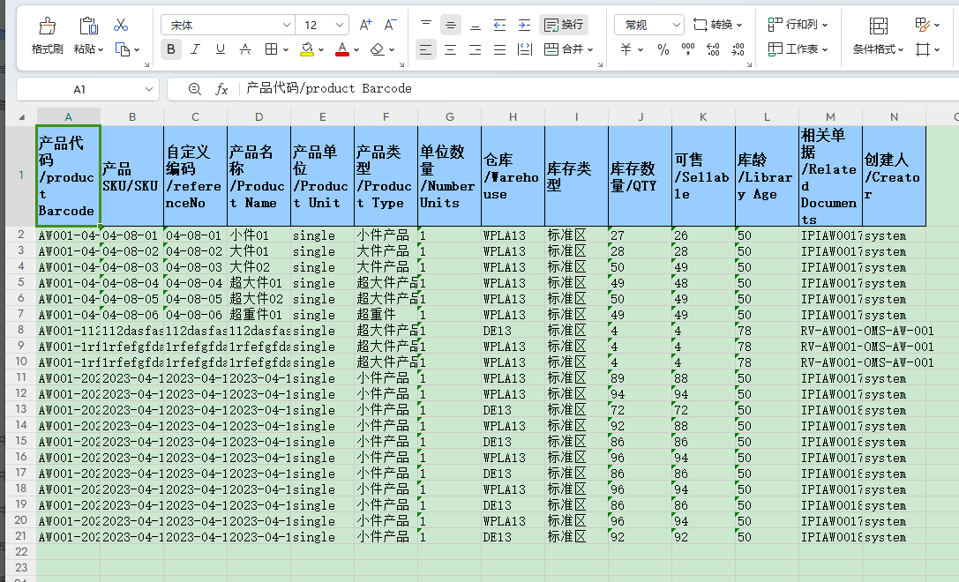Click the Cut scissors icon

pyautogui.click(x=121, y=25)
